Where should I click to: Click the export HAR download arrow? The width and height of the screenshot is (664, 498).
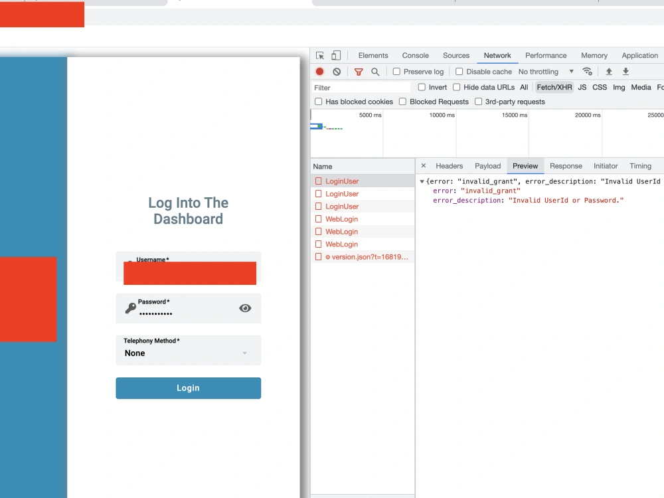coord(625,72)
